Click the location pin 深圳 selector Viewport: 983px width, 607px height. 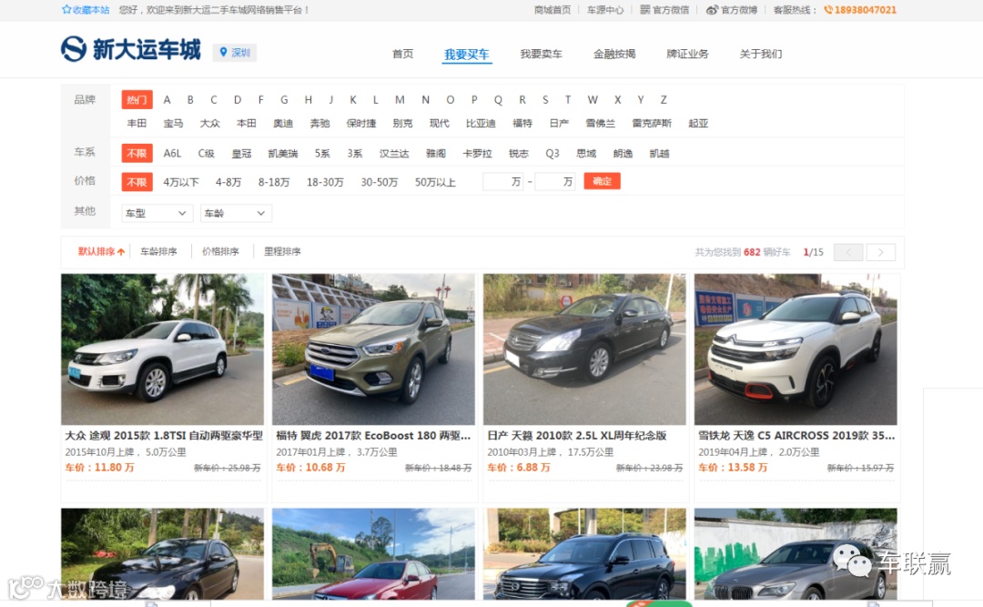(235, 53)
